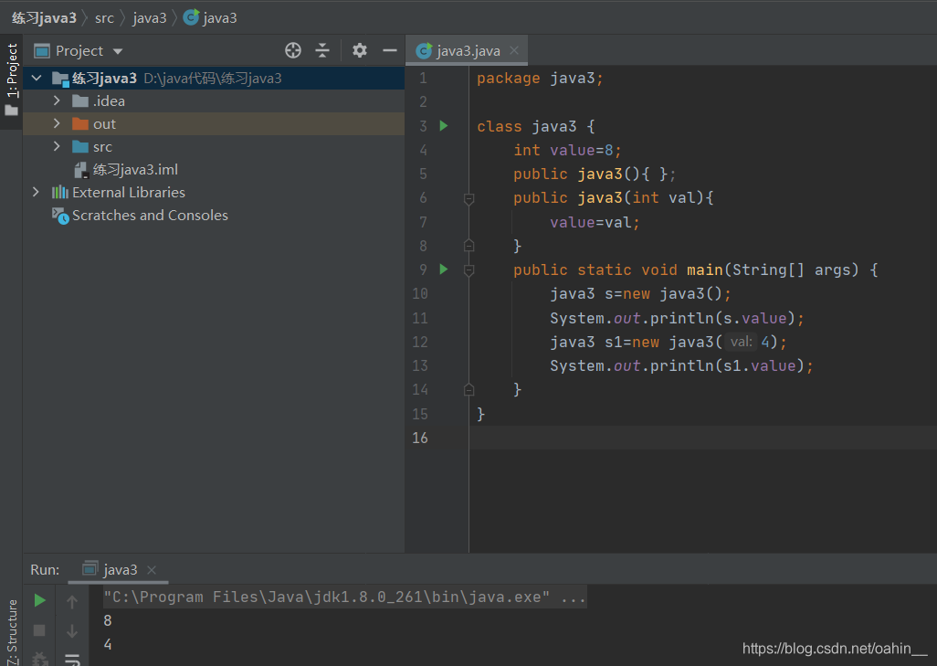This screenshot has height=666, width=937.
Task: Expand the .idea folder
Action: click(57, 101)
